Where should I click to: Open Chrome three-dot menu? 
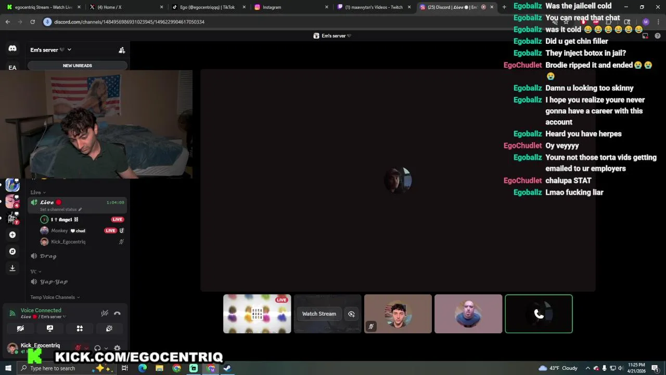659,22
